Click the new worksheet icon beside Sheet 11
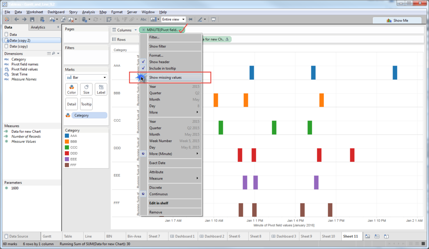Viewport: 429px width, 249px height. tap(367, 236)
